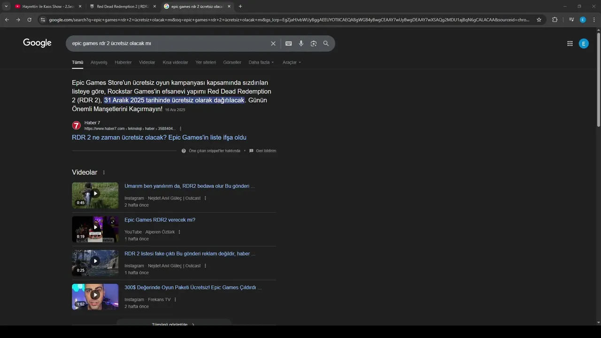601x338 pixels.
Task: Play the Umarım ben yanılırım video thumbnail
Action: [x=95, y=195]
